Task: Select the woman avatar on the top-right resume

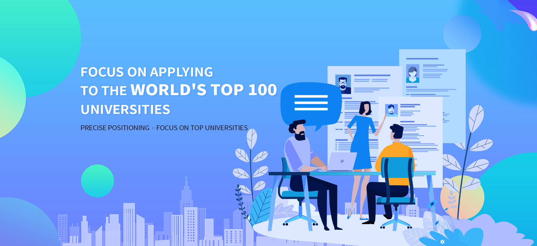Action: (x=413, y=73)
